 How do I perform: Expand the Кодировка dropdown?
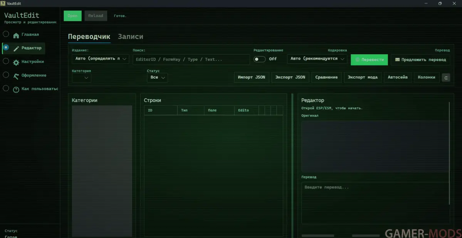tap(317, 59)
